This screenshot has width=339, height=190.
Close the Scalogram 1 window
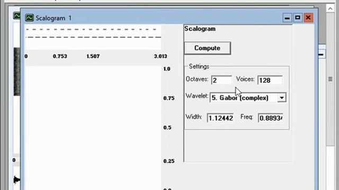click(308, 17)
